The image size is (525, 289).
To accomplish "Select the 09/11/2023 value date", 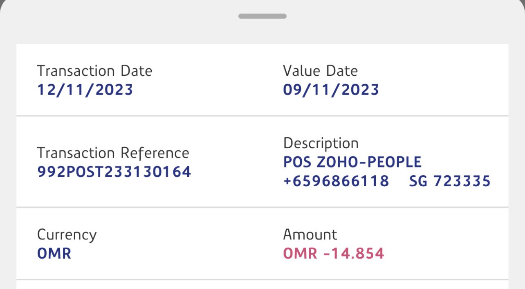I will click(331, 90).
